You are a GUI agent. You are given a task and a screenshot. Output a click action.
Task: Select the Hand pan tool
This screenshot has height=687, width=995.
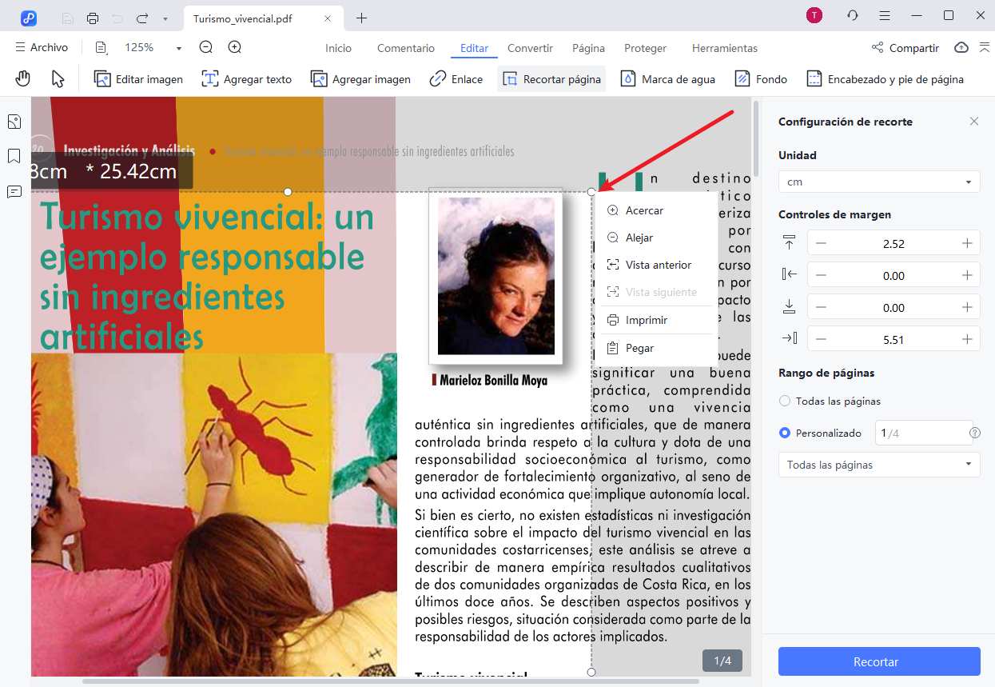[x=23, y=78]
